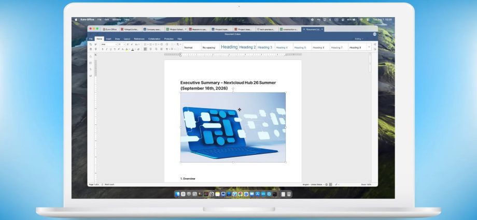This screenshot has width=477, height=220.
Task: Switch to the Draw ribbon tab
Action: click(x=117, y=39)
